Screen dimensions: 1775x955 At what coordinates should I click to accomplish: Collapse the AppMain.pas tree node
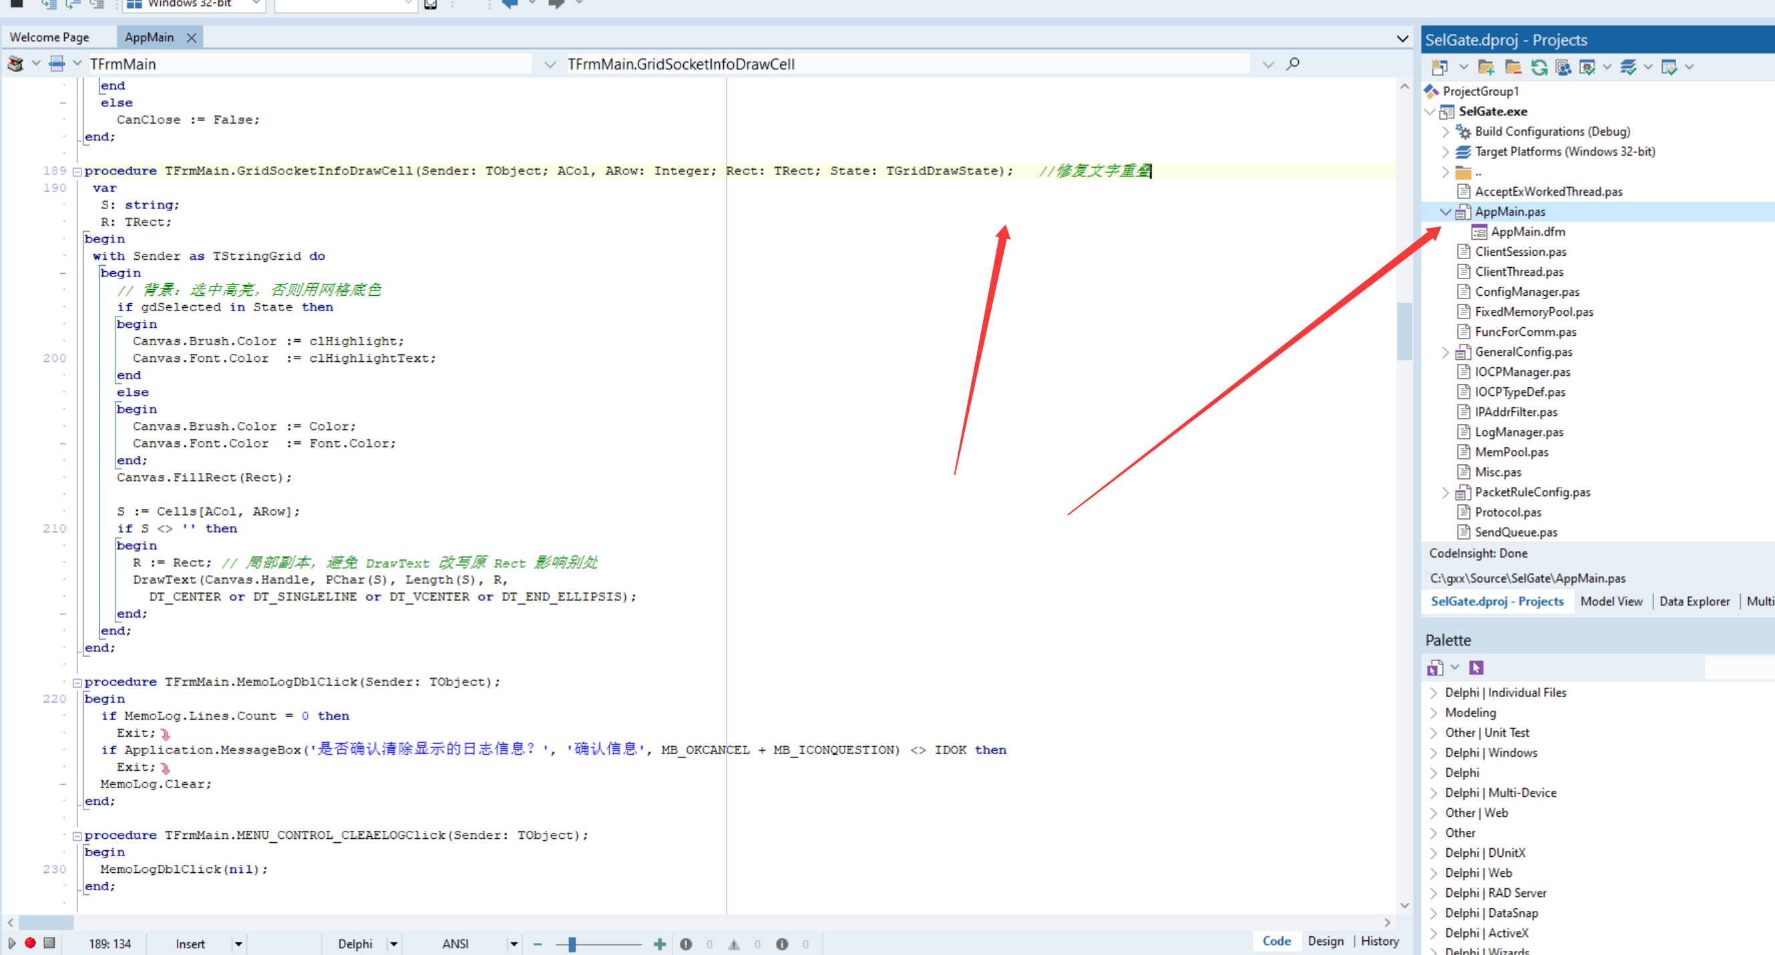point(1446,212)
